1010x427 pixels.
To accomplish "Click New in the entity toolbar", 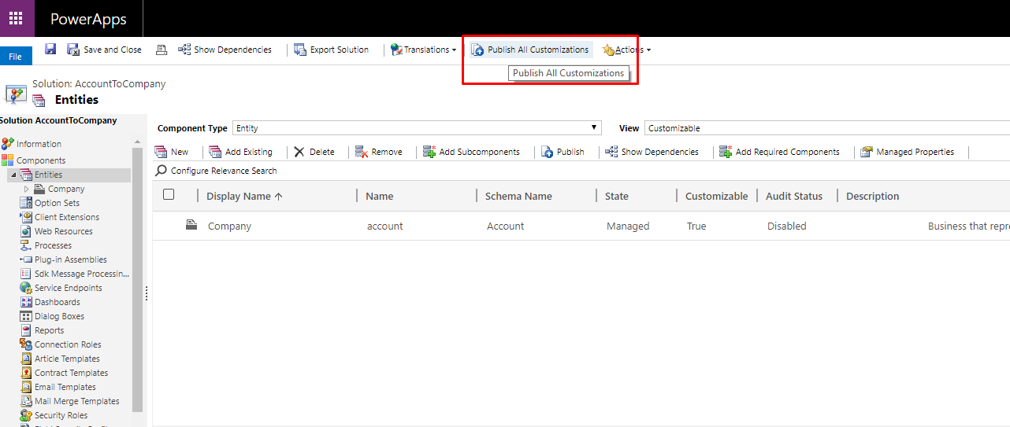I will point(172,152).
